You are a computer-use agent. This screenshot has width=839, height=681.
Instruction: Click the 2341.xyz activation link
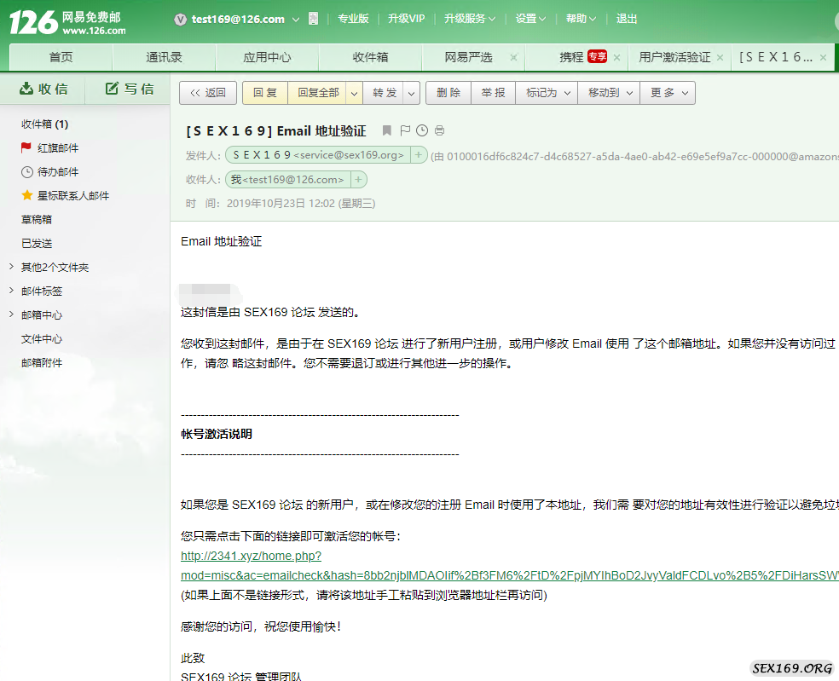tap(251, 556)
